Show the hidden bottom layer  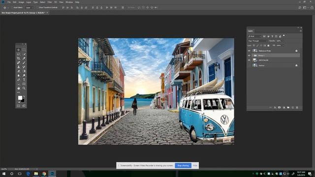pyautogui.click(x=249, y=65)
